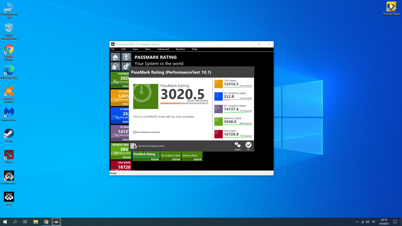The width and height of the screenshot is (402, 226).
Task: Rerun Memory Mark in the left sidebar
Action: coord(126,157)
